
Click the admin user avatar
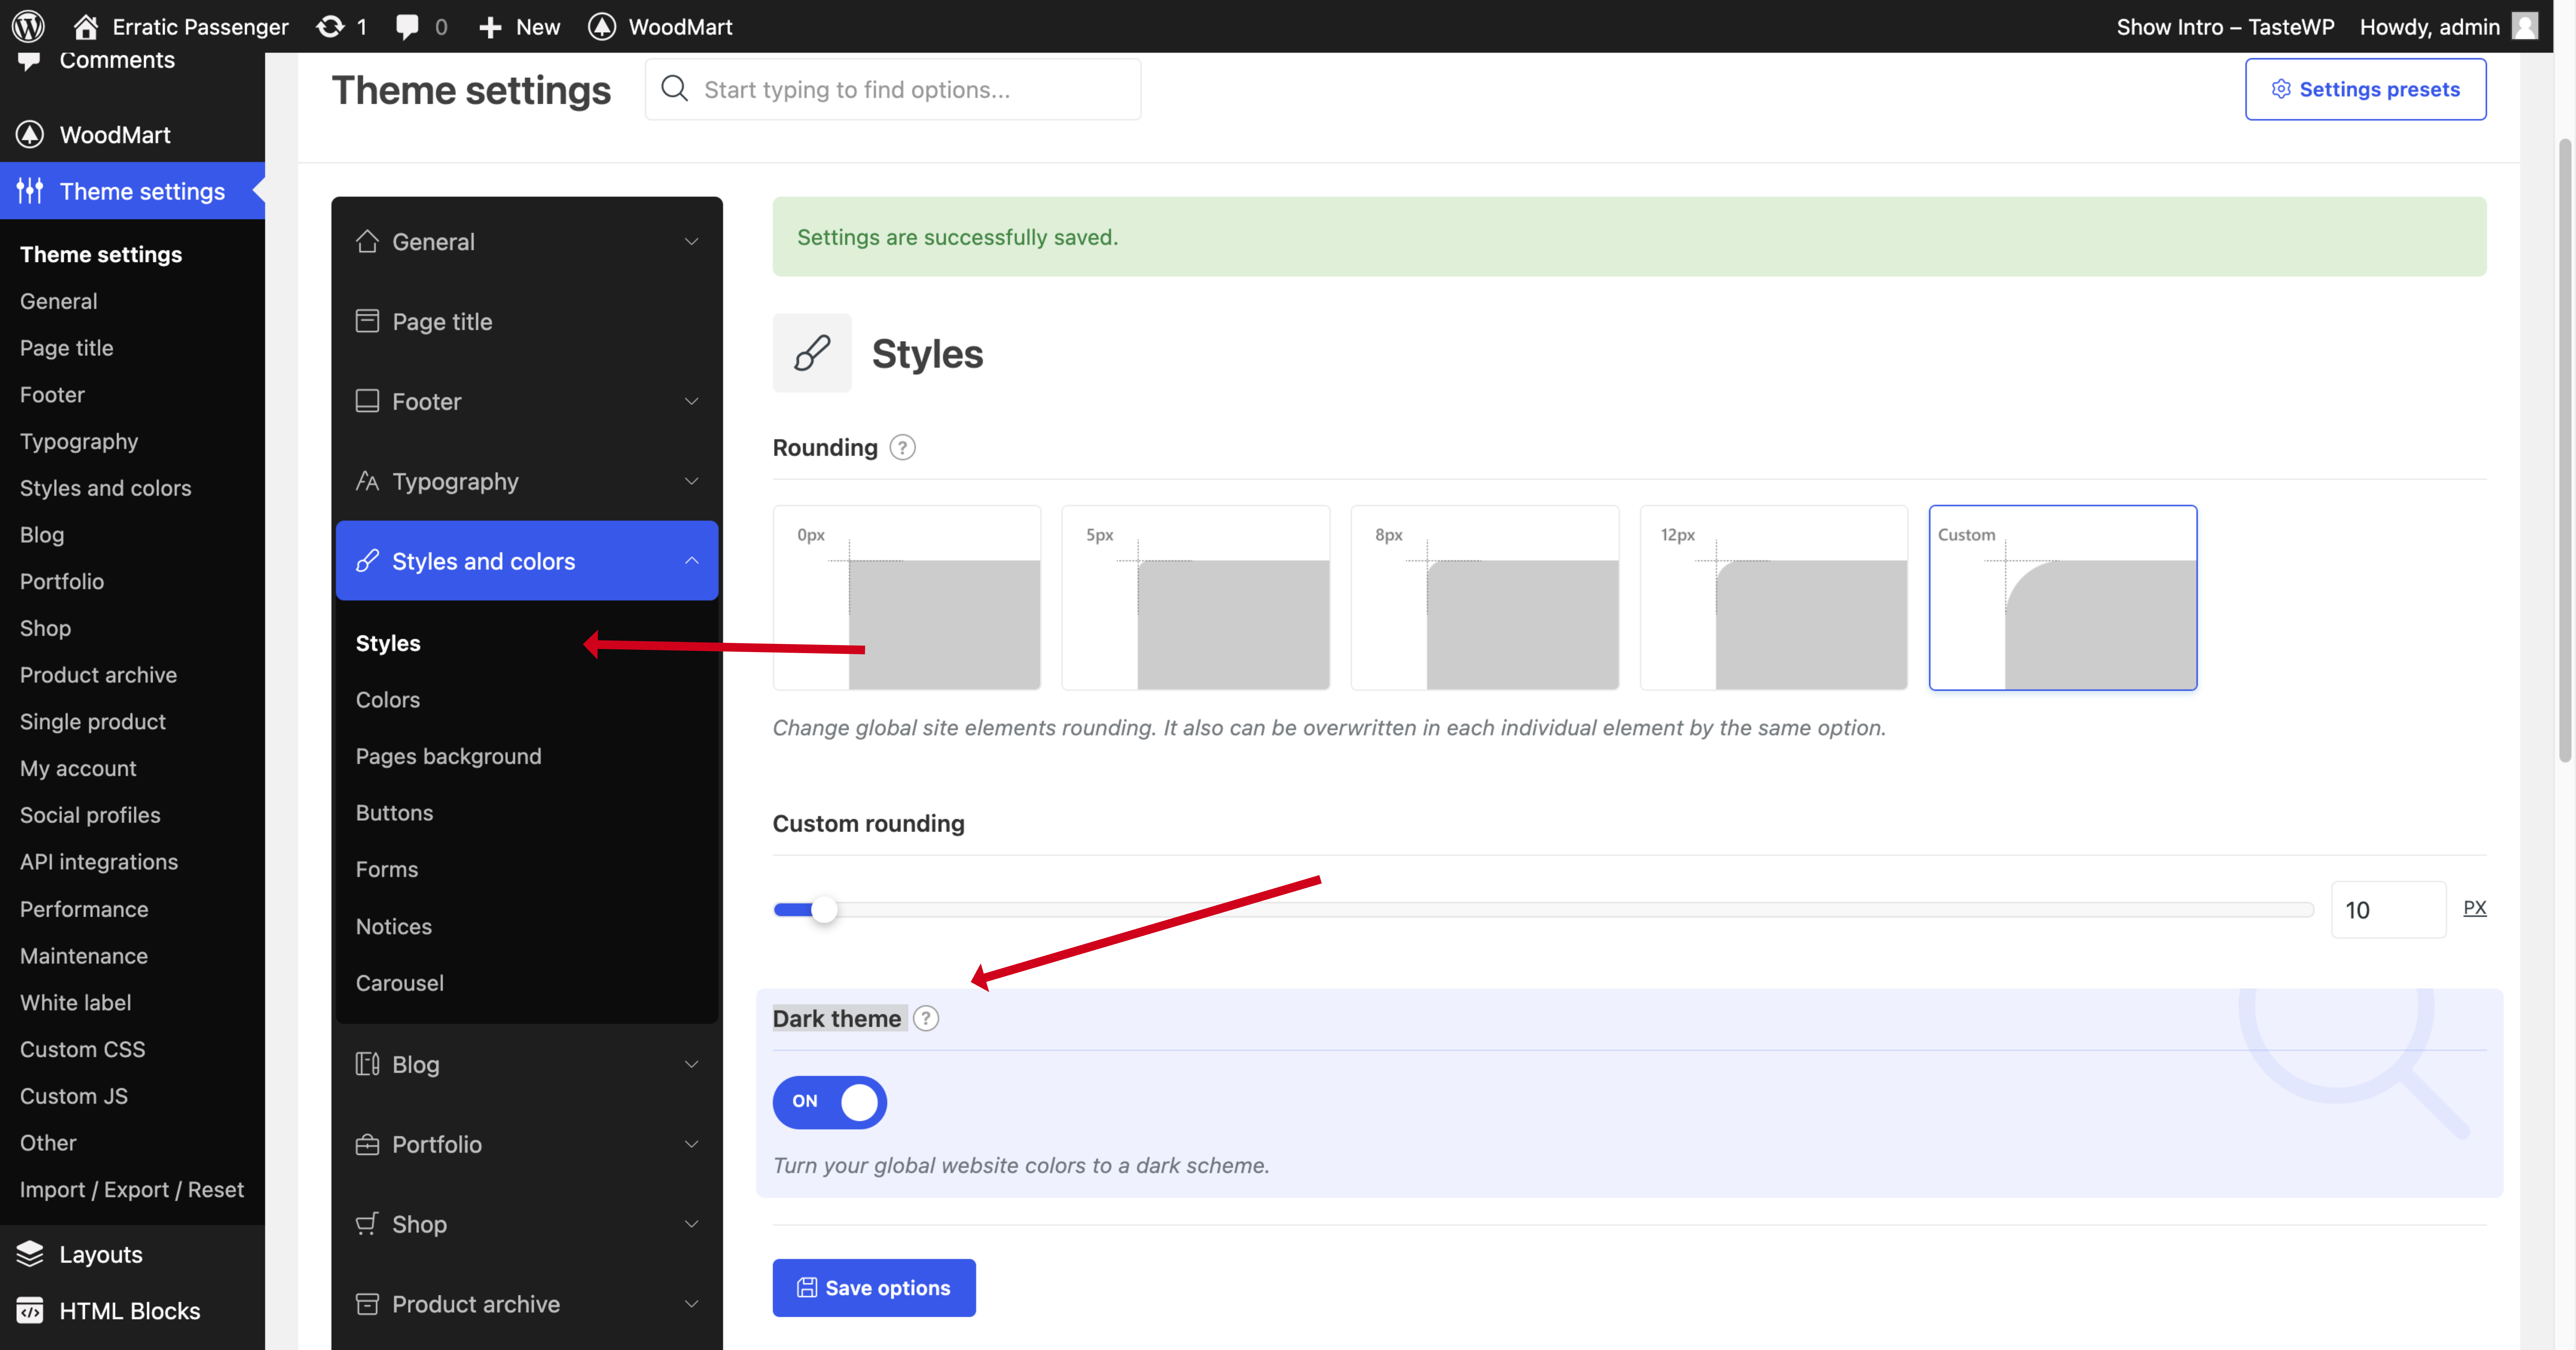click(x=2525, y=26)
